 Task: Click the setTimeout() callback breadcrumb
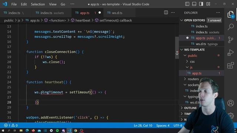(116, 20)
